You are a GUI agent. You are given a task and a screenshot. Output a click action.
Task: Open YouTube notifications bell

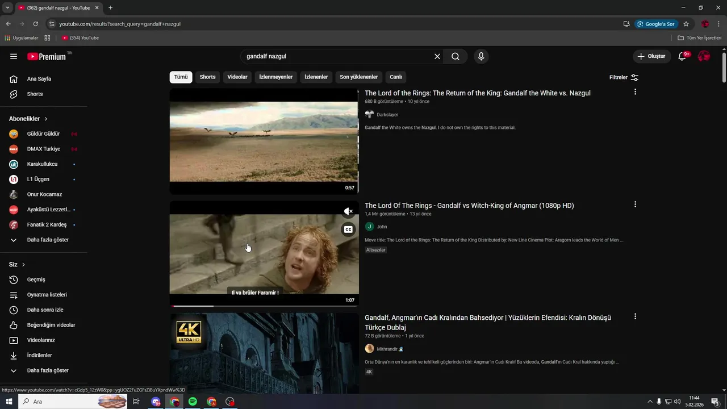(683, 56)
